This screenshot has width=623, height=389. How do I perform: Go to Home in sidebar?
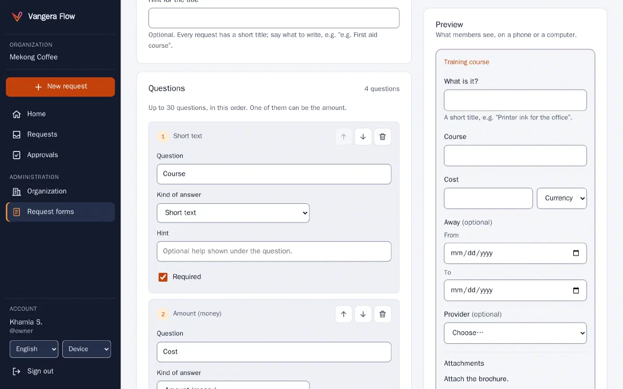click(x=60, y=114)
